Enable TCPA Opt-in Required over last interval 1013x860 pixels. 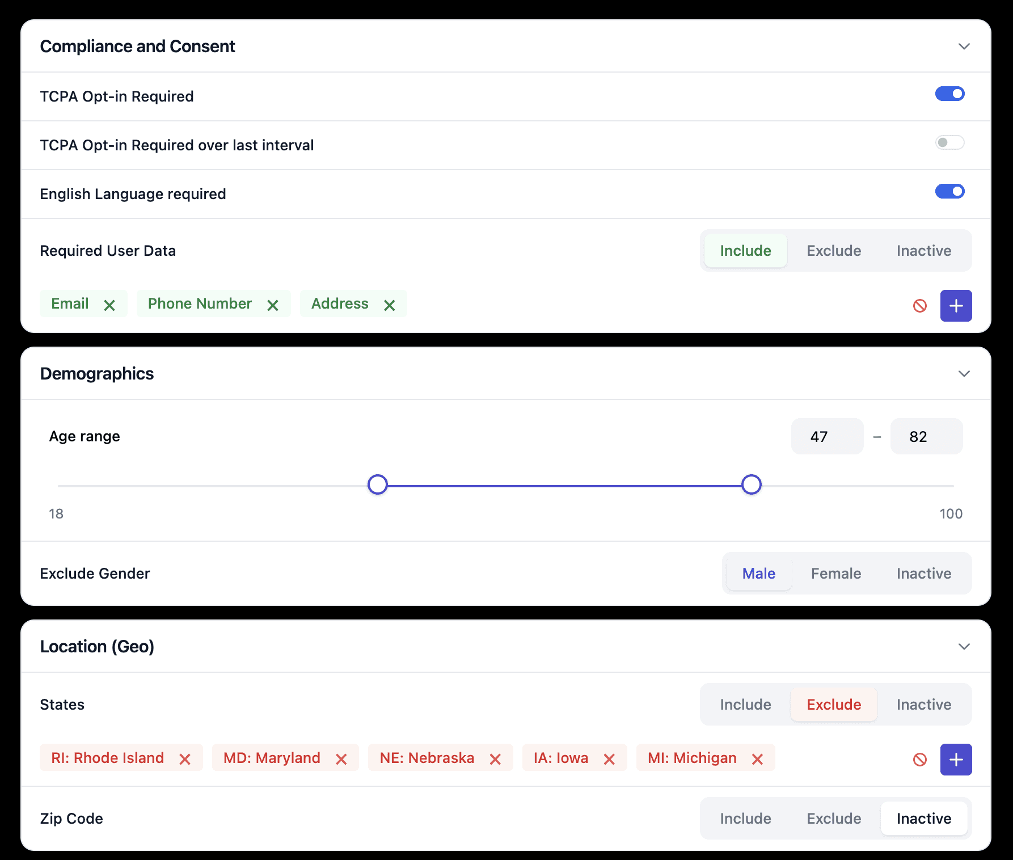pyautogui.click(x=950, y=142)
